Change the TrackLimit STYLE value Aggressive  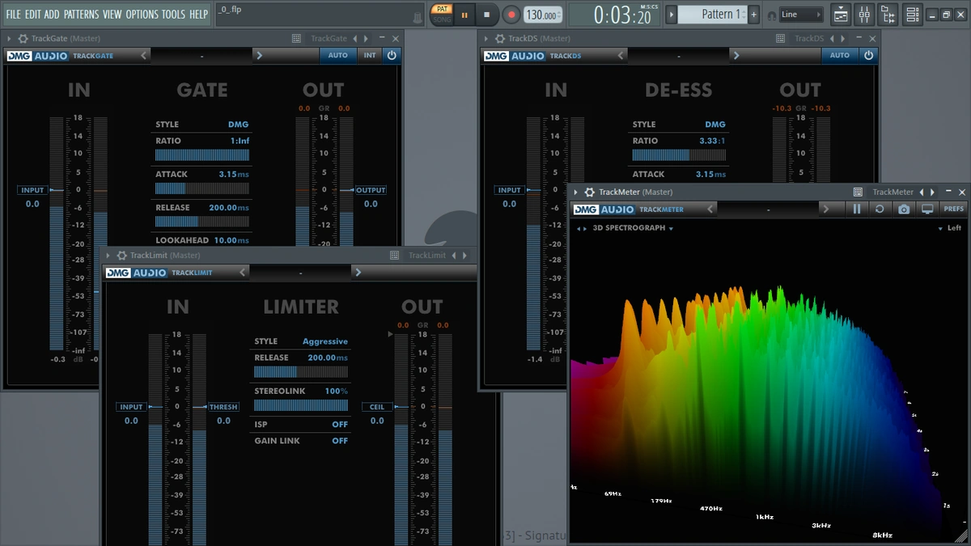(325, 341)
